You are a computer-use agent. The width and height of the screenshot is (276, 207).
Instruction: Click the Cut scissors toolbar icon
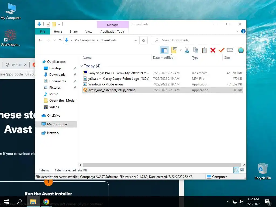[x=187, y=50]
